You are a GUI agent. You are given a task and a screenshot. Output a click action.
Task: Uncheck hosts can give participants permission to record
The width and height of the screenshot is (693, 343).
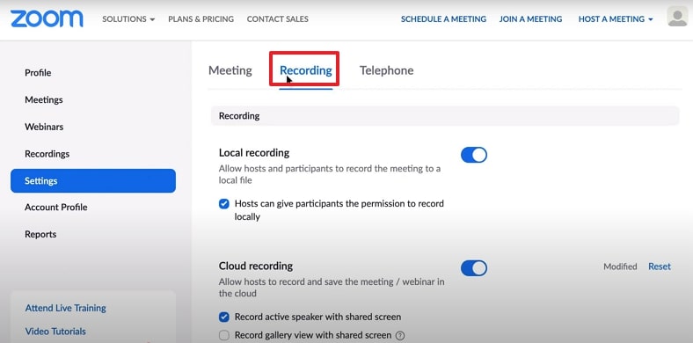pyautogui.click(x=224, y=204)
